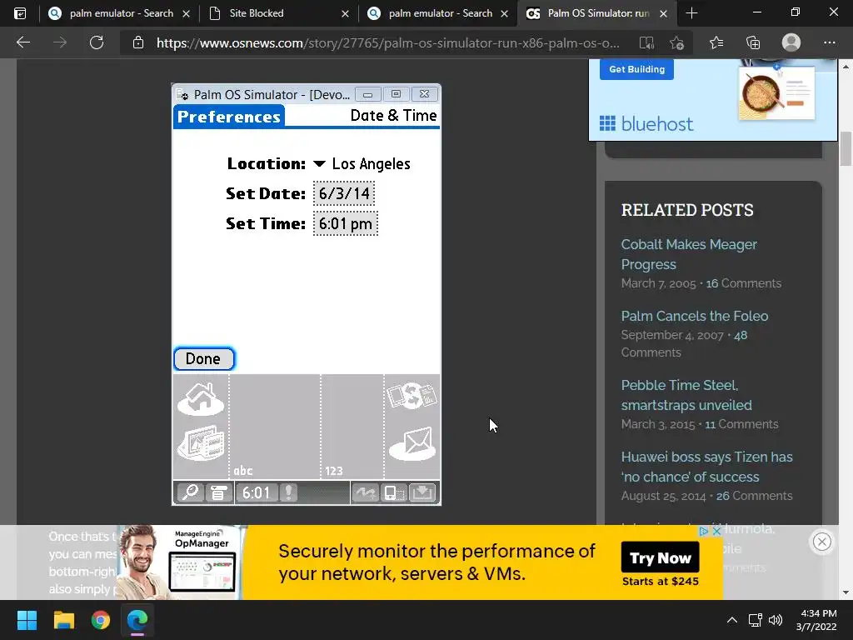Tap the 123 Graffiti number area
Viewport: 853px width, 640px height.
(x=352, y=426)
